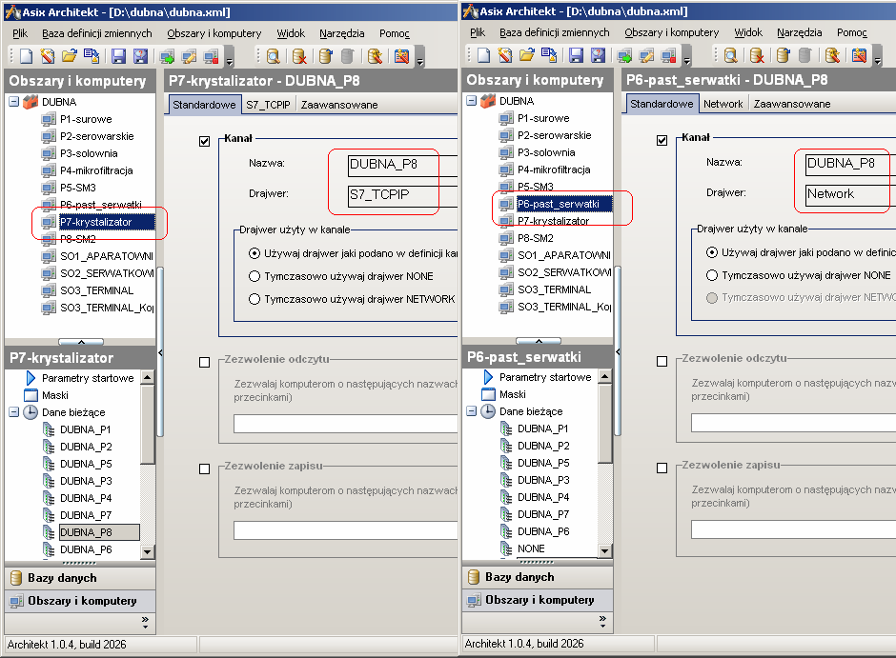Expand navigation pane chevron at left window bottom
896x658 pixels.
tap(145, 622)
